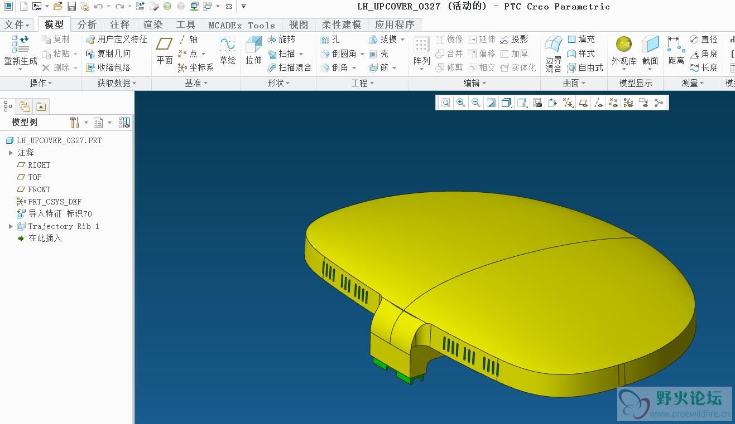Image resolution: width=735 pixels, height=424 pixels.
Task: Click the Close window X in quick access
Action: point(229,7)
